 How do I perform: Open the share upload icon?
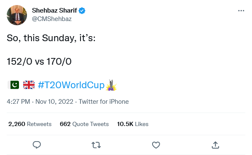(x=215, y=145)
